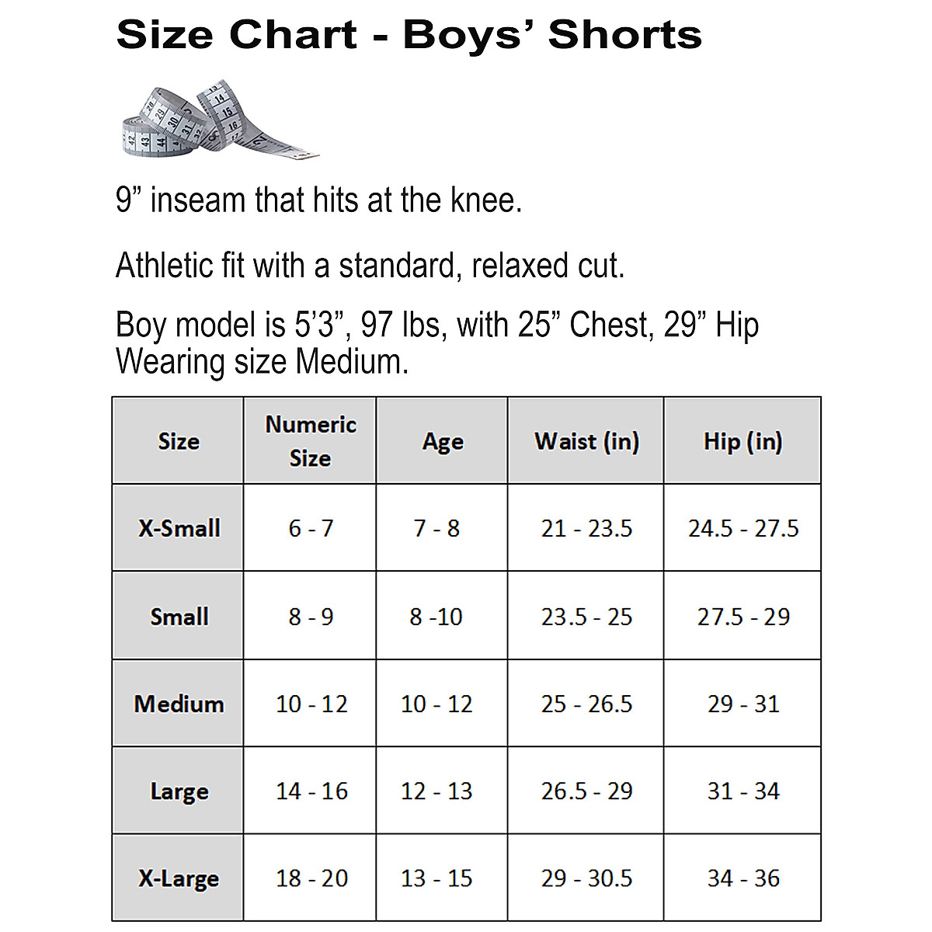Click the Size Chart - Boys' Shorts title
The image size is (932, 932).
click(x=409, y=35)
